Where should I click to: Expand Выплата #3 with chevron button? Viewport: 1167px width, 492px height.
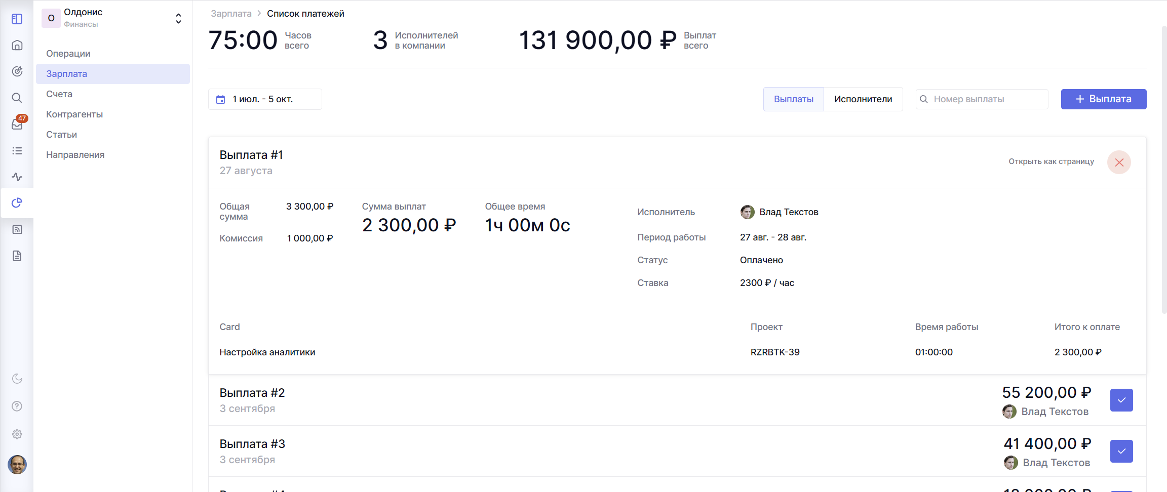pos(1121,452)
